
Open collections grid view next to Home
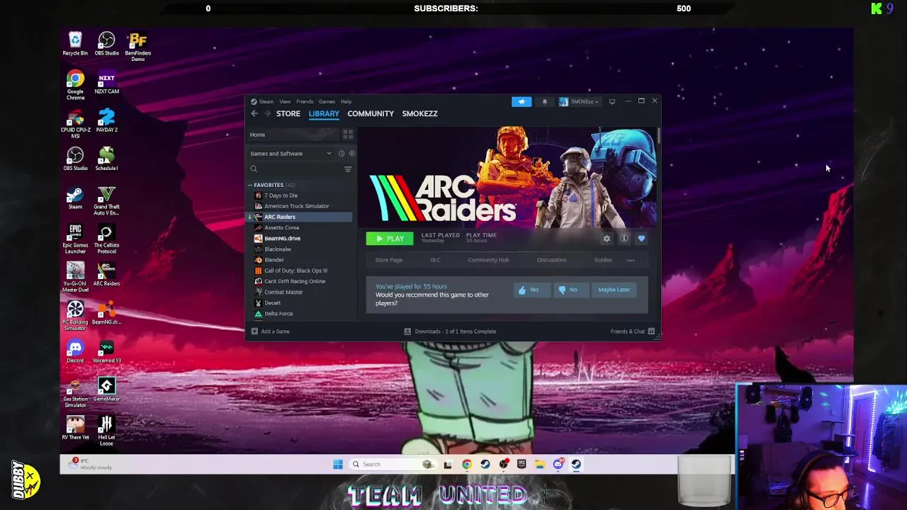348,135
